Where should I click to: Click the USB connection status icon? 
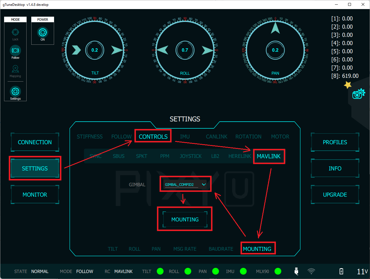click(x=296, y=271)
